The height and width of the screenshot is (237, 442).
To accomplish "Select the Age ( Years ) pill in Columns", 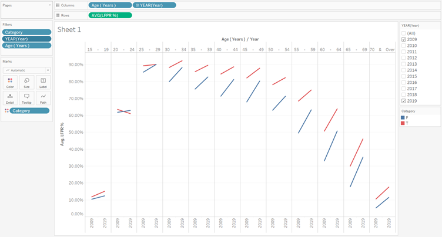I will [x=110, y=5].
